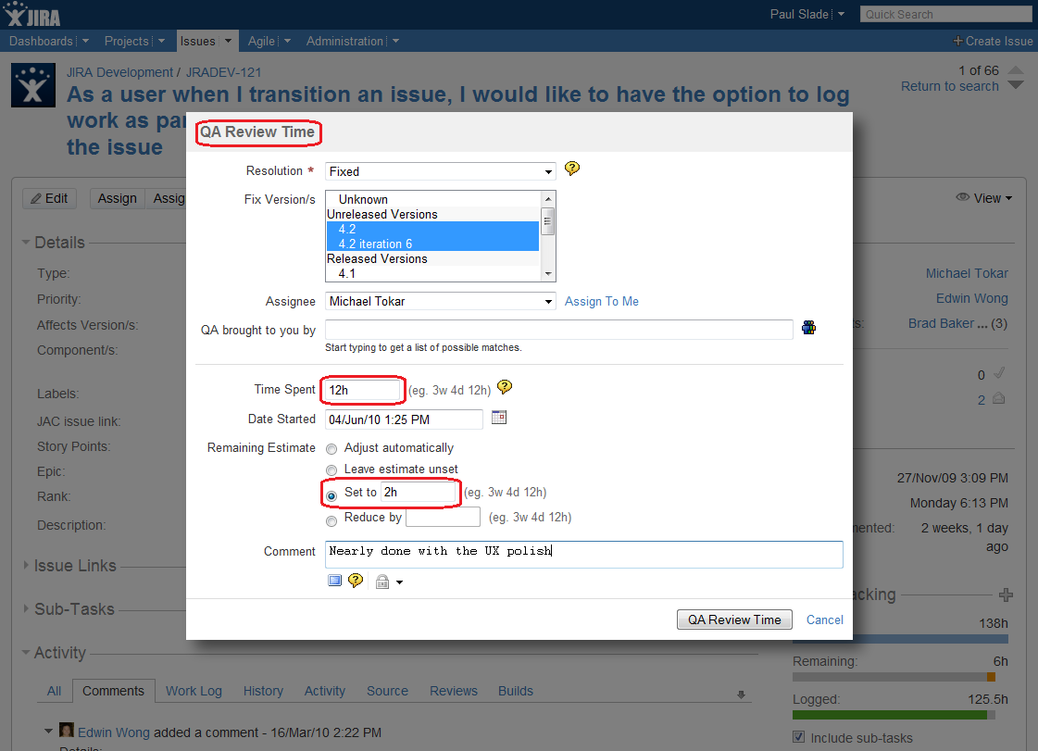Open the Resolution dropdown

[x=440, y=171]
